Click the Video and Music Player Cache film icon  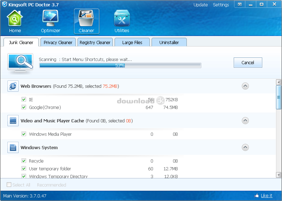click(x=13, y=121)
